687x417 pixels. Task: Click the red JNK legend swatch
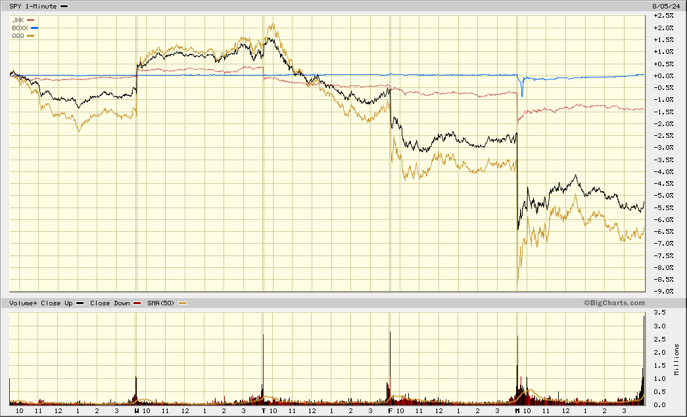tap(30, 20)
